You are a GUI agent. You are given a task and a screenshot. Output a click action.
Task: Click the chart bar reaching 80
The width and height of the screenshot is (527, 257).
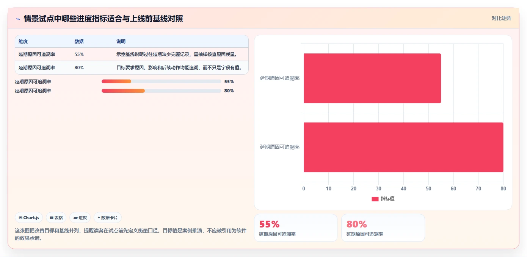[x=403, y=147]
